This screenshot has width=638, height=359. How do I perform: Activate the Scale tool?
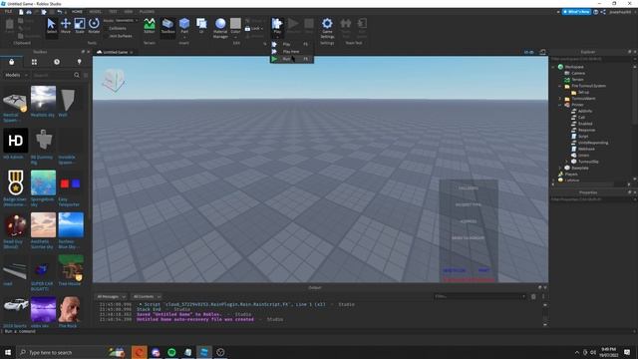click(x=80, y=26)
